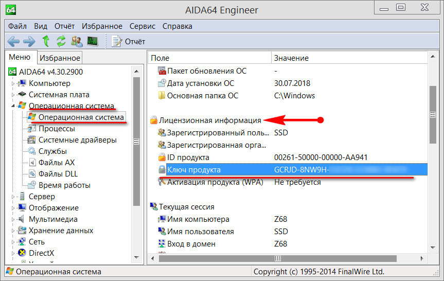Expand the Мультимедиа tree node
The width and height of the screenshot is (444, 281).
click(13, 219)
